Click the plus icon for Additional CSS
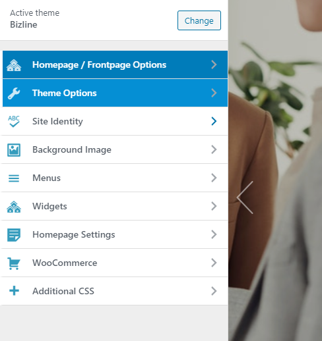Screen dimensions: 322x341 pyautogui.click(x=14, y=291)
